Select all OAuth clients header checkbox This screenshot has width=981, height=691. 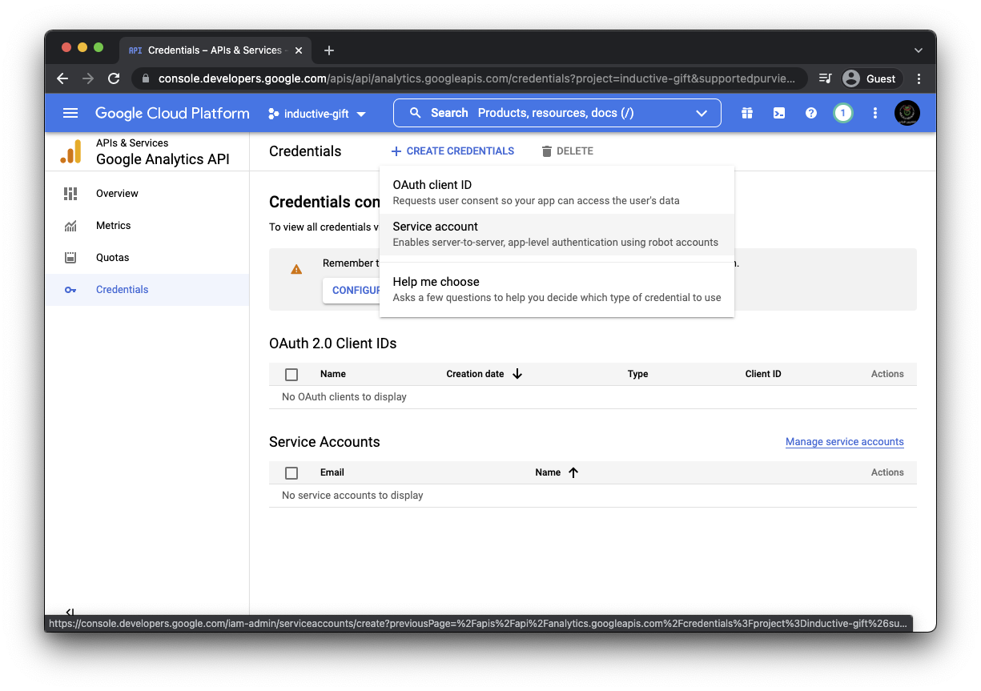pos(291,374)
